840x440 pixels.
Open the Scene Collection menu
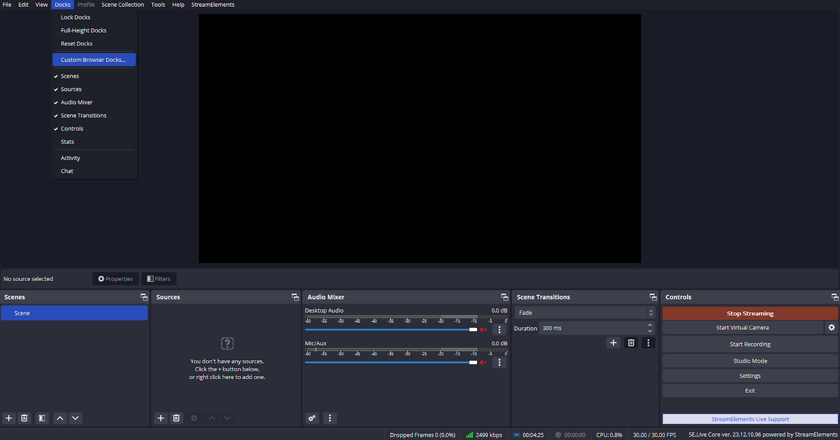[x=122, y=5]
